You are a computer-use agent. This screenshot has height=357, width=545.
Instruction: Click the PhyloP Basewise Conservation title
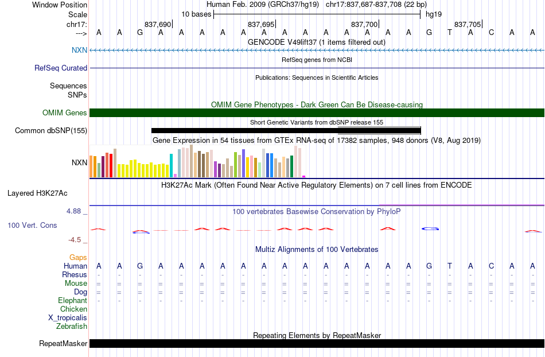317,211
